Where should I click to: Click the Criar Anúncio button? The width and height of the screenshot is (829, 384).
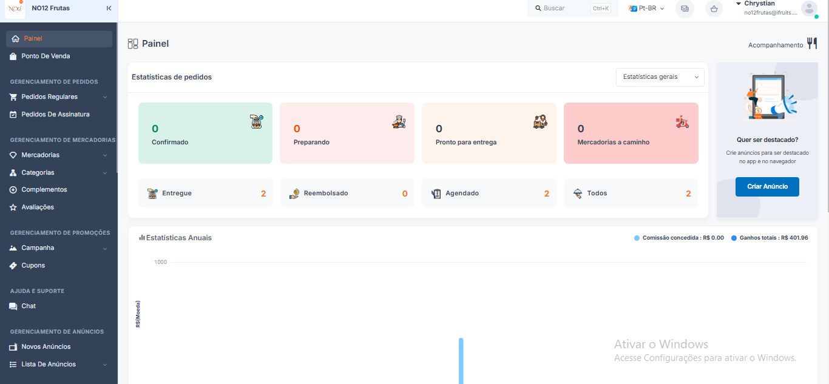(x=767, y=186)
